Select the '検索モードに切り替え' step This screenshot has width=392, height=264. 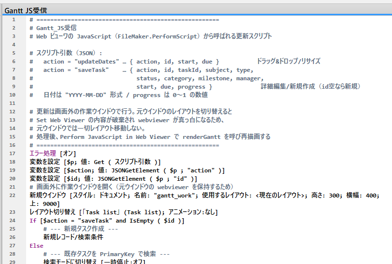(x=94, y=262)
